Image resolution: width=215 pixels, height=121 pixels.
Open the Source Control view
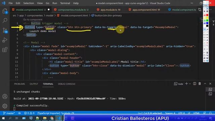pyautogui.click(x=5, y=30)
